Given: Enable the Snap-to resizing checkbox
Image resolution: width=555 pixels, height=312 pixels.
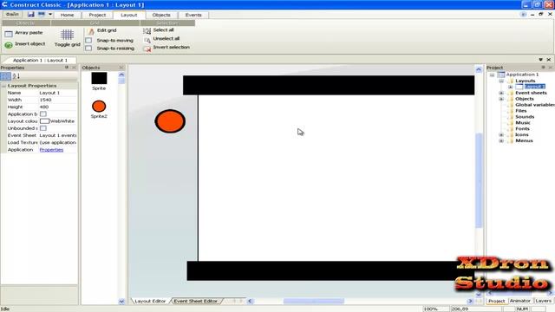Looking at the screenshot, I should (88, 49).
